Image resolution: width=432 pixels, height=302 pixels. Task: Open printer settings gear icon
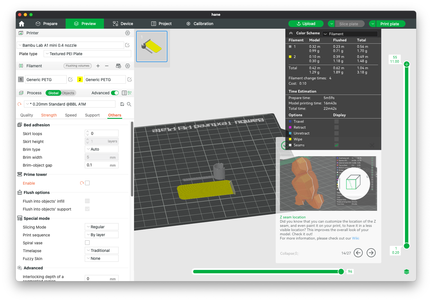tap(128, 33)
